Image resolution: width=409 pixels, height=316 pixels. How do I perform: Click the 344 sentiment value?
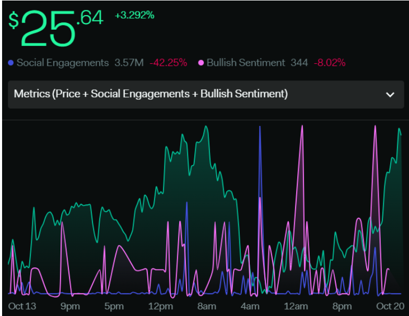tap(299, 63)
